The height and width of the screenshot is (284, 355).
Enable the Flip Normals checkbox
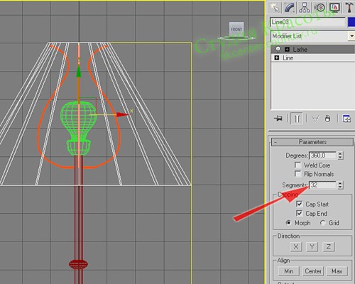(297, 174)
